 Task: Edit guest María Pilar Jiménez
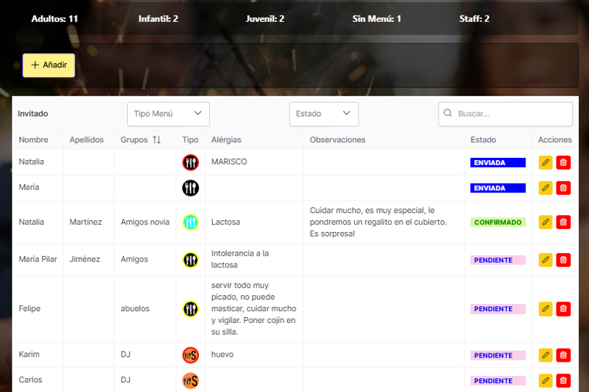[x=546, y=260]
